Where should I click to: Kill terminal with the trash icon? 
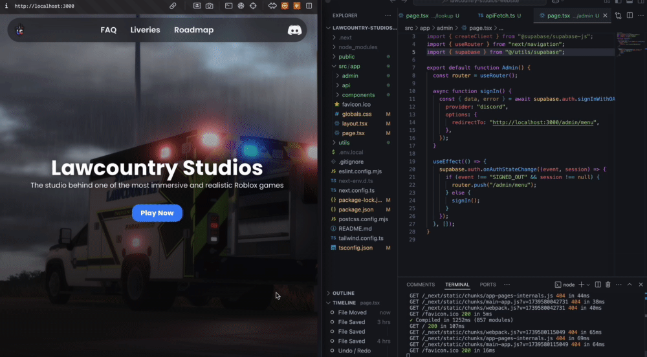[608, 285]
